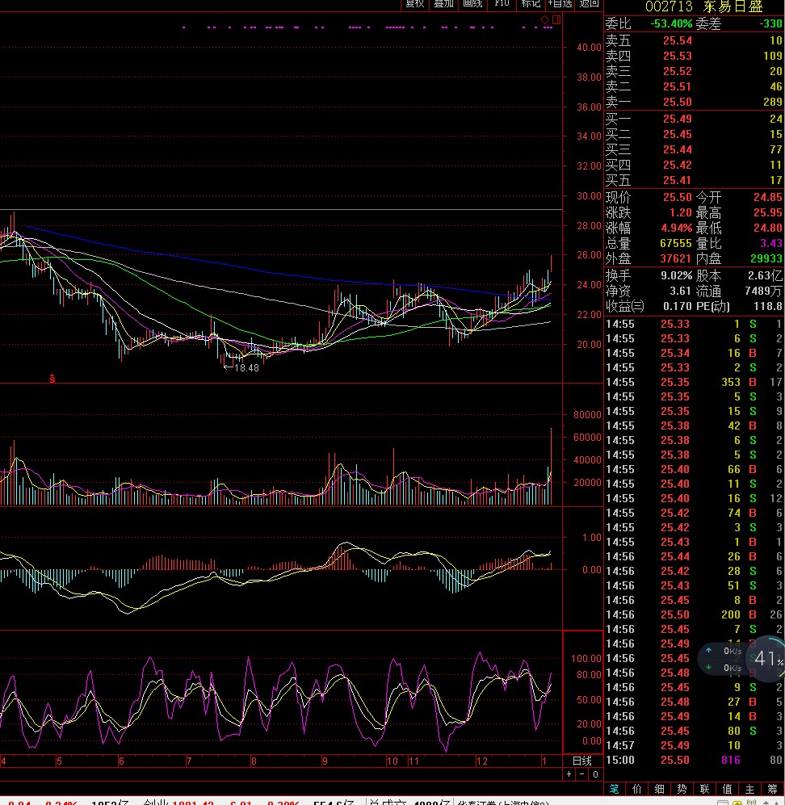Open the 日线 period selector
Screen dimensions: 785x805
click(x=582, y=761)
